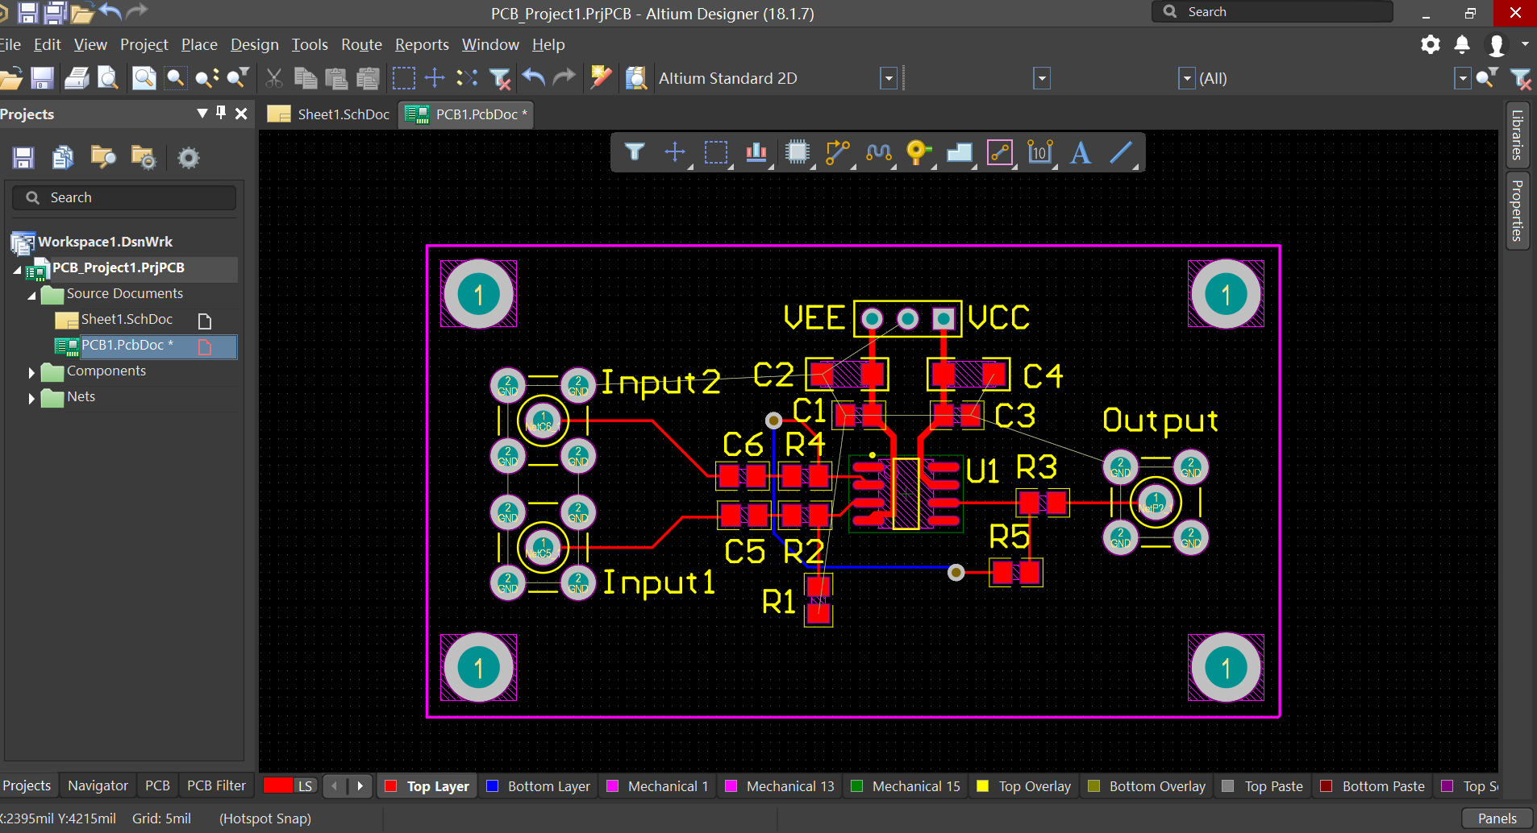Click the place linear dimension icon
The height and width of the screenshot is (833, 1537).
[x=1040, y=151]
